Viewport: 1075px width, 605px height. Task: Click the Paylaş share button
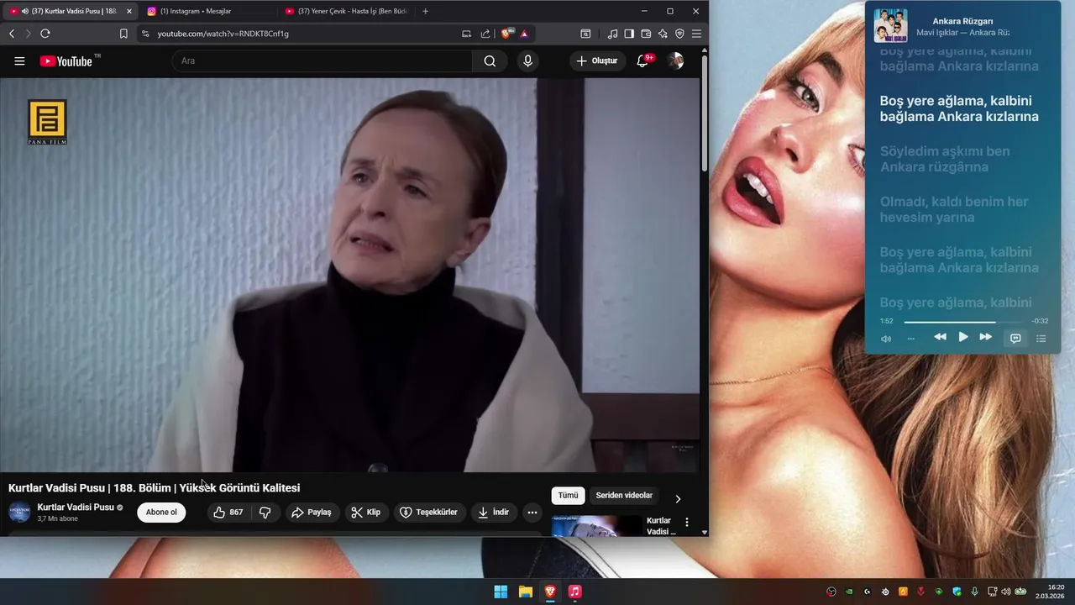click(312, 512)
